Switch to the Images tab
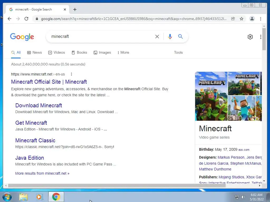Image resolution: width=270 pixels, height=202 pixels. 102,53
